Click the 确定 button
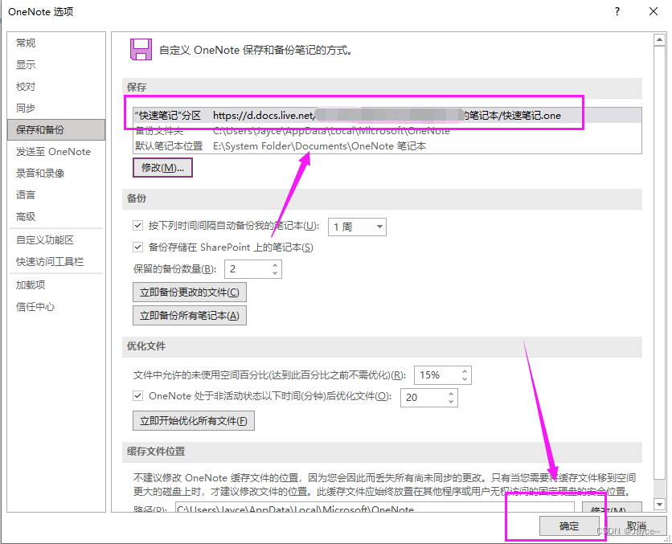Image resolution: width=672 pixels, height=544 pixels. point(569,526)
